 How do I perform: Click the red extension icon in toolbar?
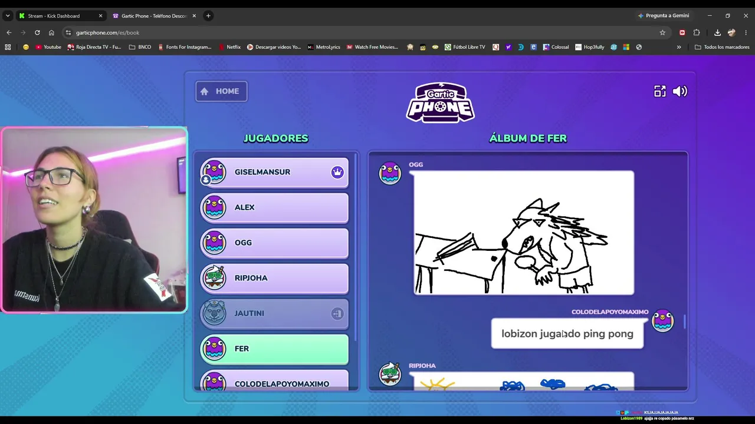[682, 32]
